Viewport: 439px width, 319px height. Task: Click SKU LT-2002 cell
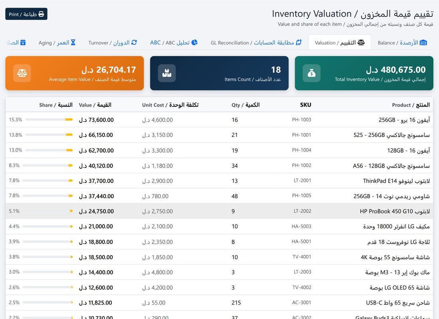303,211
